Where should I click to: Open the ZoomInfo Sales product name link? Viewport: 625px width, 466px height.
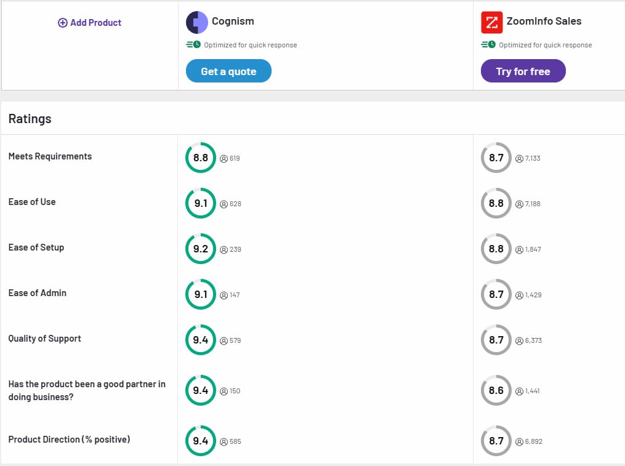coord(544,21)
